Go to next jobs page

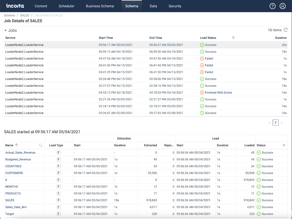coord(281,123)
